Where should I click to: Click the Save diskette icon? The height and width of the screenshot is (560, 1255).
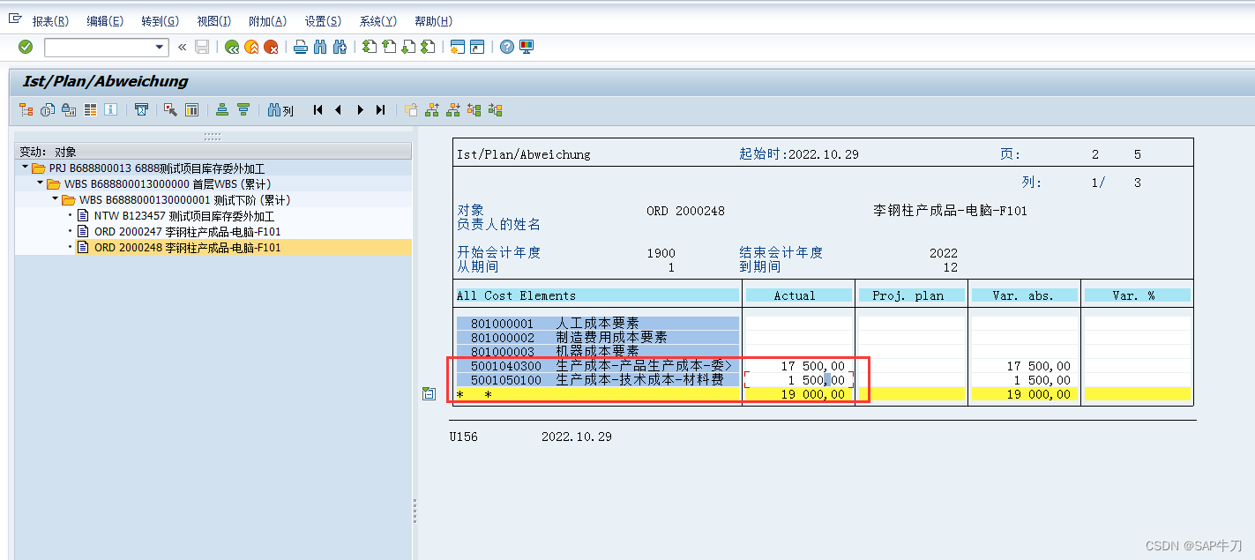coord(202,47)
